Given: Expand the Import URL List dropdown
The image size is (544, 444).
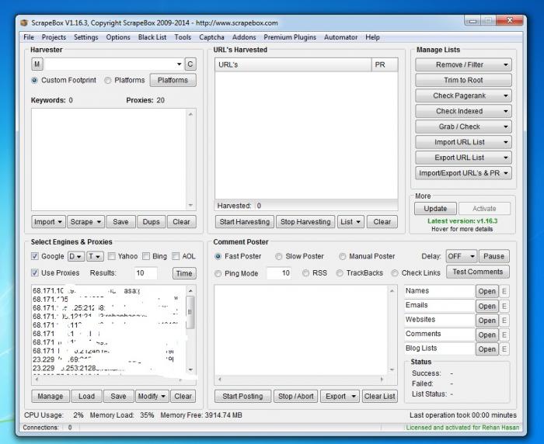Looking at the screenshot, I should pyautogui.click(x=506, y=142).
